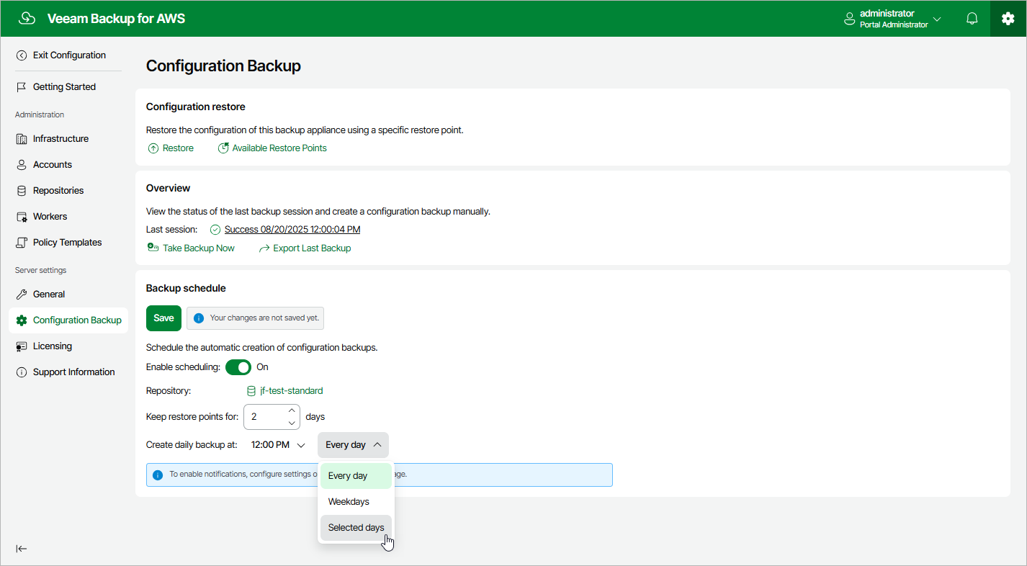Turn off the Enable scheduling switch
The image size is (1027, 566).
point(238,367)
